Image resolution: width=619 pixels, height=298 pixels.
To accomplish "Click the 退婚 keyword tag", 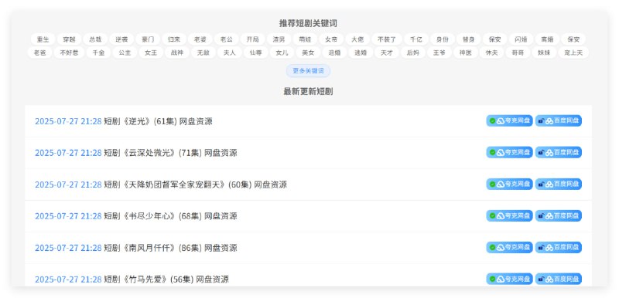I will (x=334, y=52).
